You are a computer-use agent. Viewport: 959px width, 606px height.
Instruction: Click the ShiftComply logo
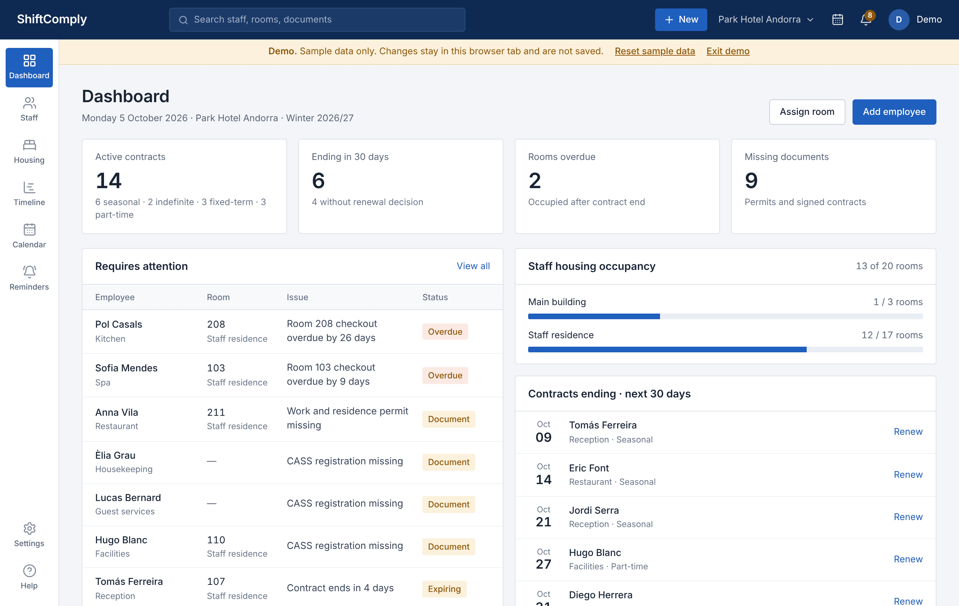click(52, 19)
